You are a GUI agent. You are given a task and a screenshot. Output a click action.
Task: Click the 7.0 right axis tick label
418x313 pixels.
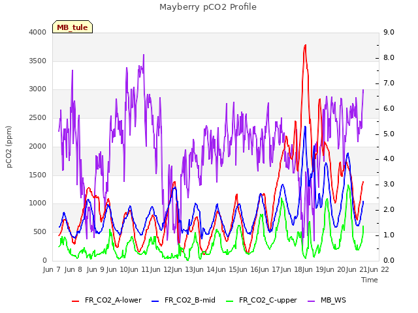(x=389, y=83)
